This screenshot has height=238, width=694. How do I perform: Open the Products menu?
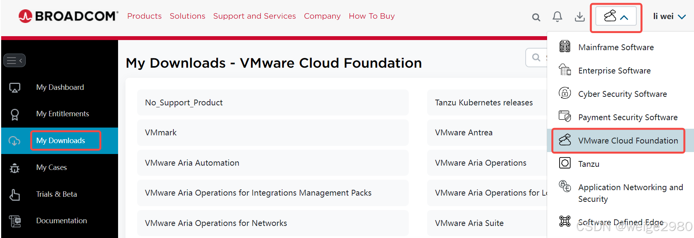(144, 16)
